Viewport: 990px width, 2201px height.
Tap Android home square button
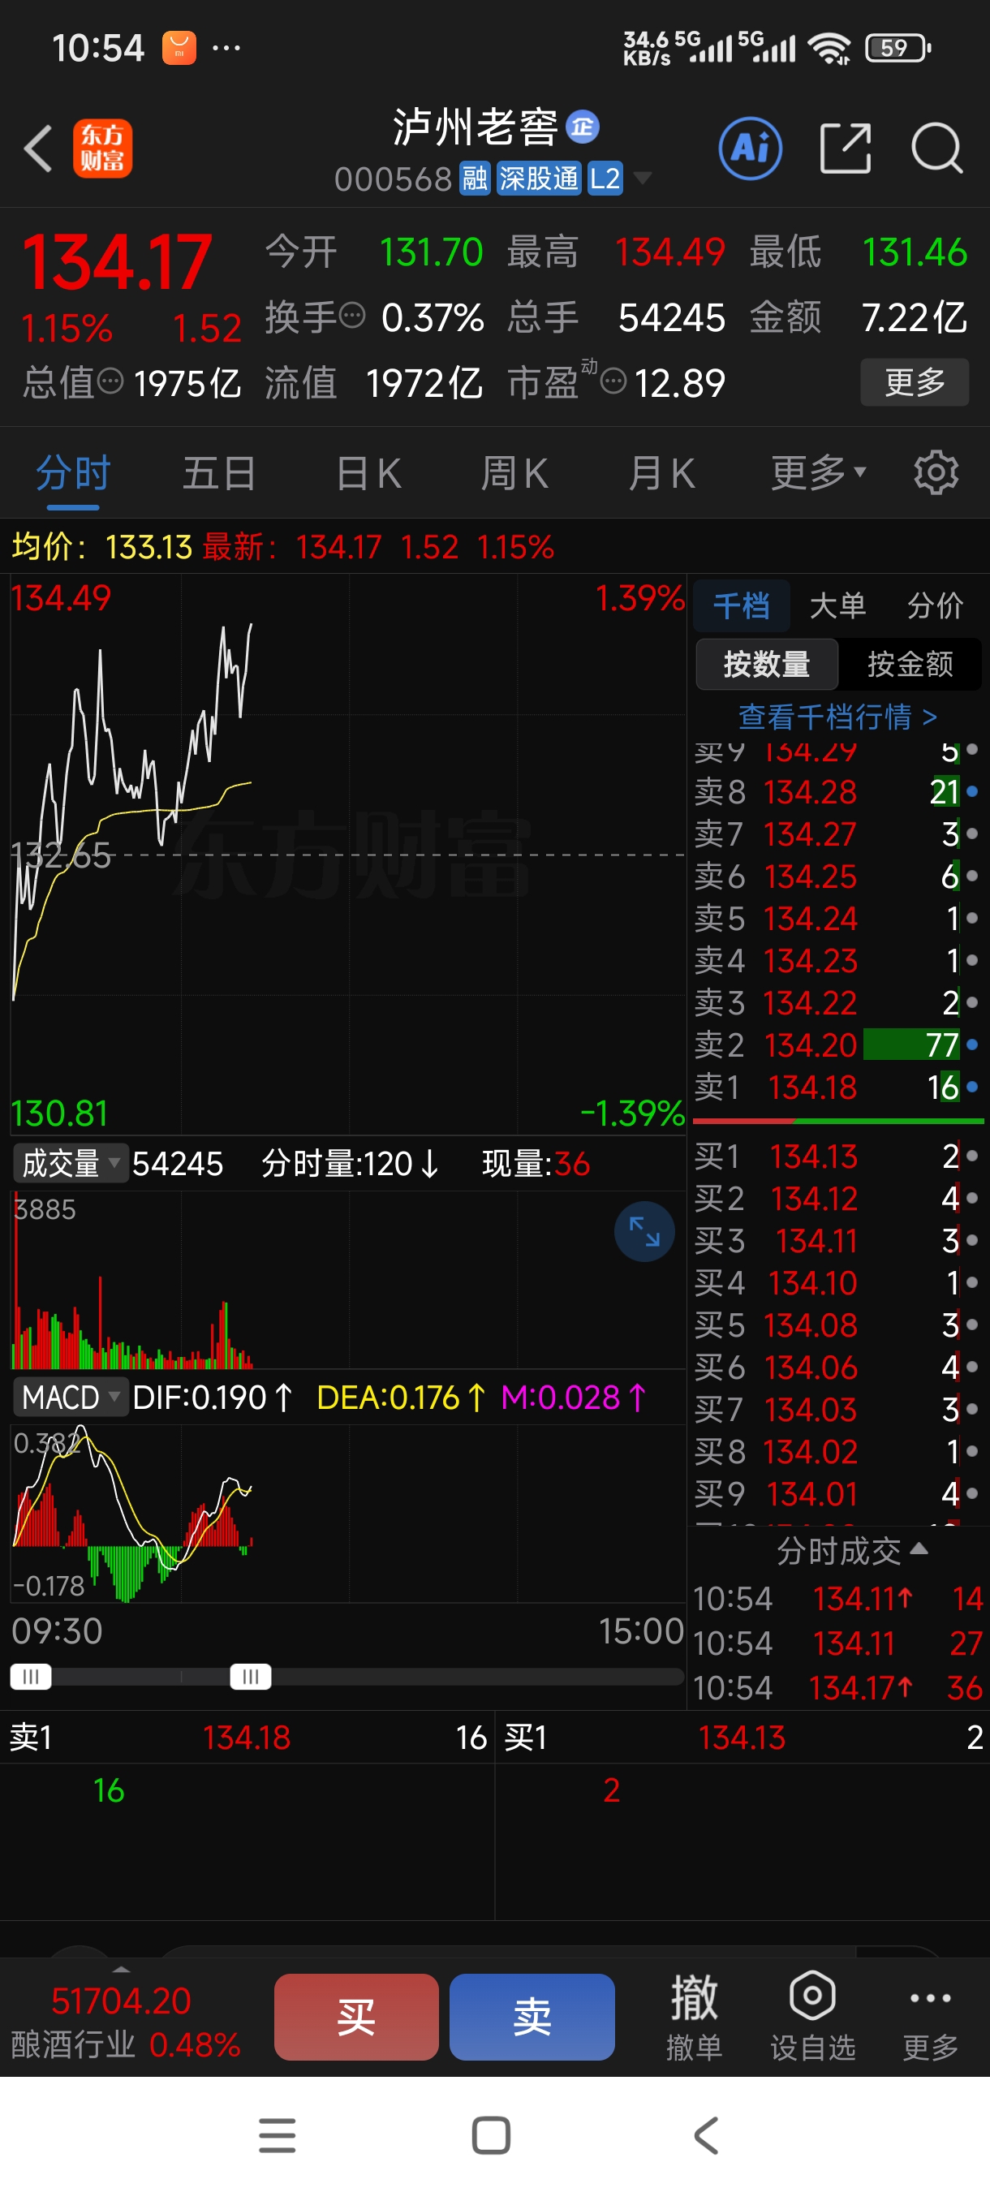[x=491, y=2136]
